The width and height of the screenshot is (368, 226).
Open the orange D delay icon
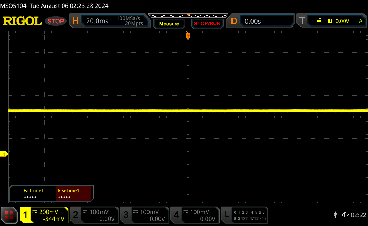tap(234, 21)
